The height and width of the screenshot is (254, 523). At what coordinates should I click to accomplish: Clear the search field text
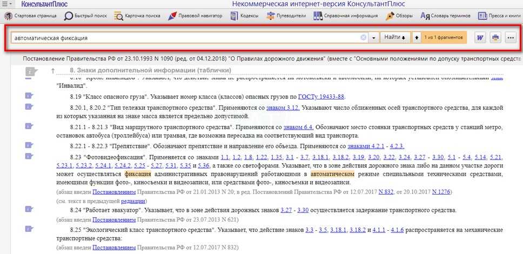364,38
